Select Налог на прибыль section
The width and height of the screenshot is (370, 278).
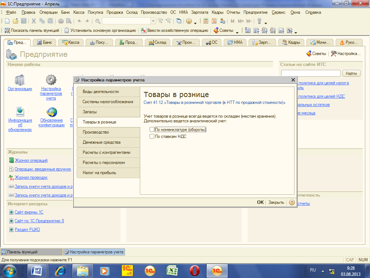108,173
